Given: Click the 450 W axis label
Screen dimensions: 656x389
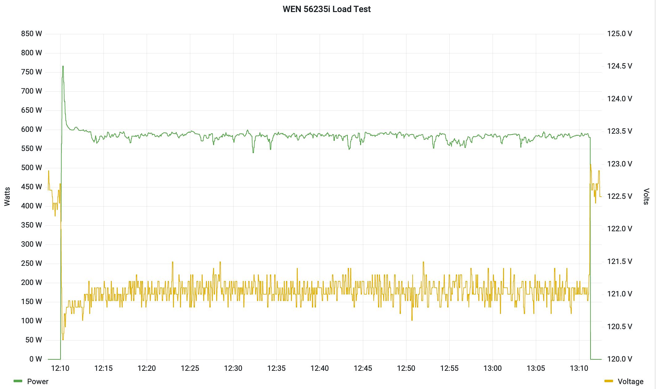Looking at the screenshot, I should click(32, 187).
